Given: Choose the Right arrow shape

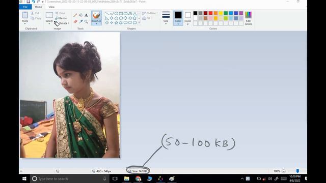Looking at the screenshot, I should (x=126, y=18).
